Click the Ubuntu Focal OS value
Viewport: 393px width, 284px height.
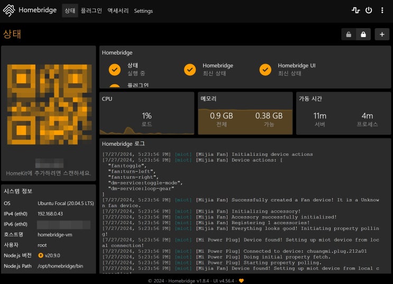[66, 203]
